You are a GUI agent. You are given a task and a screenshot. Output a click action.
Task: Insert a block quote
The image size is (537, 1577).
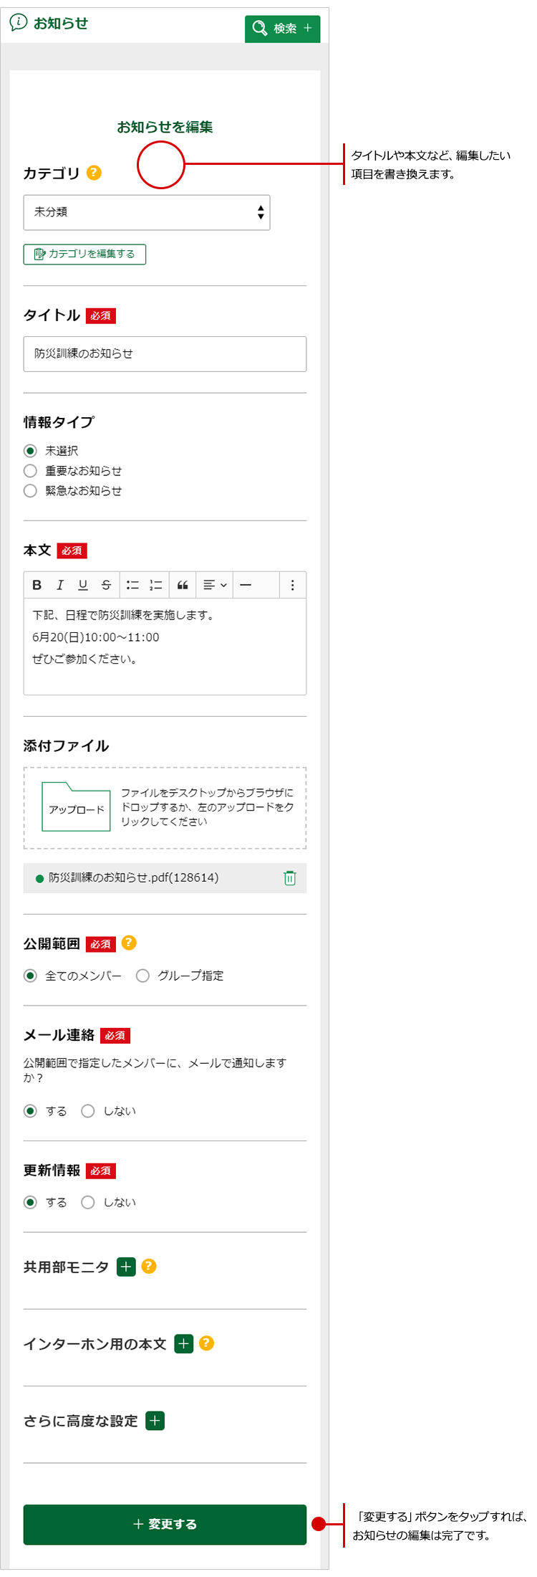(x=183, y=585)
